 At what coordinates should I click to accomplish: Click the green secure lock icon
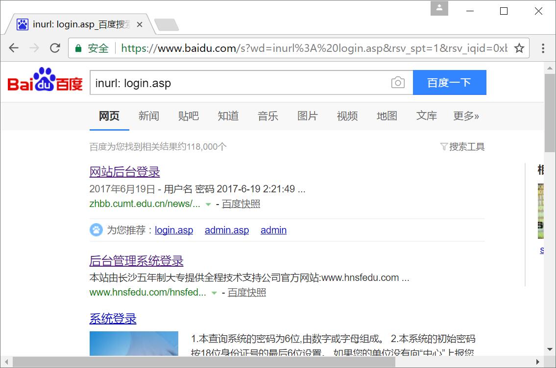pos(78,48)
